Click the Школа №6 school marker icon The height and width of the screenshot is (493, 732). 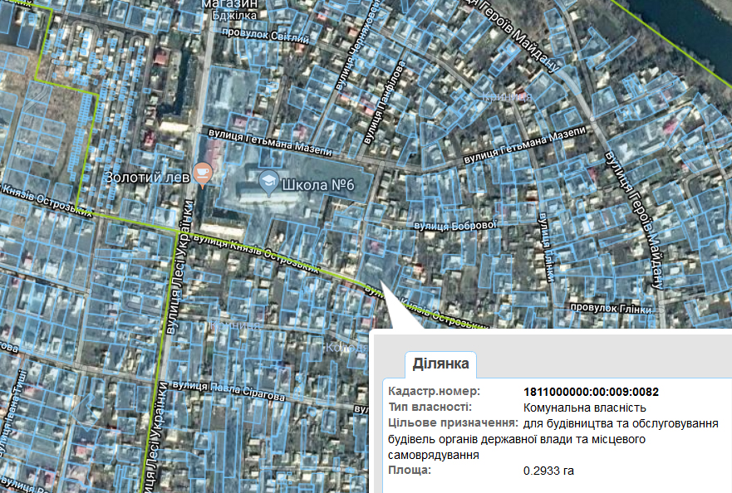click(269, 181)
